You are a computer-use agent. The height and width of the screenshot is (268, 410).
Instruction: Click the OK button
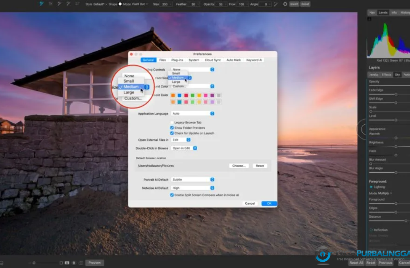269,203
